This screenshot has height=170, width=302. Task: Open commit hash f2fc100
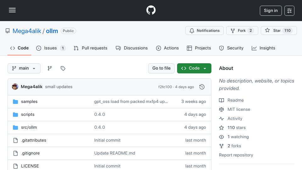click(x=165, y=87)
